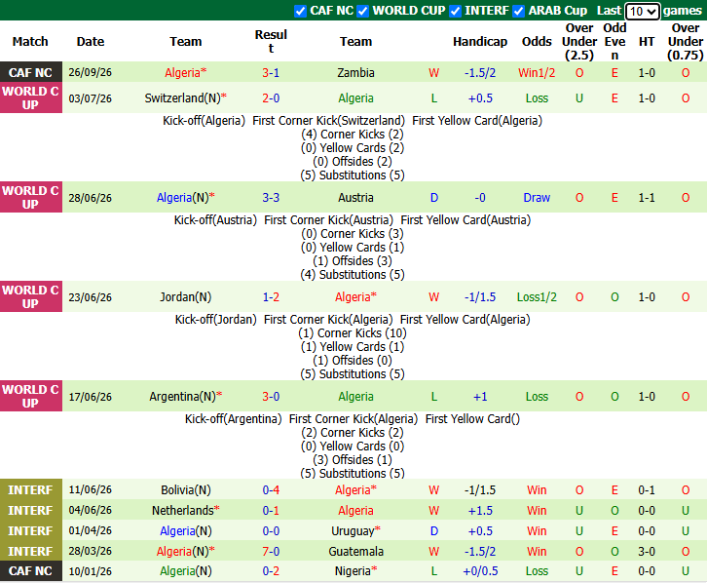Image resolution: width=707 pixels, height=583 pixels.
Task: Click the 1-2 result for Jordan match
Action: (x=271, y=297)
